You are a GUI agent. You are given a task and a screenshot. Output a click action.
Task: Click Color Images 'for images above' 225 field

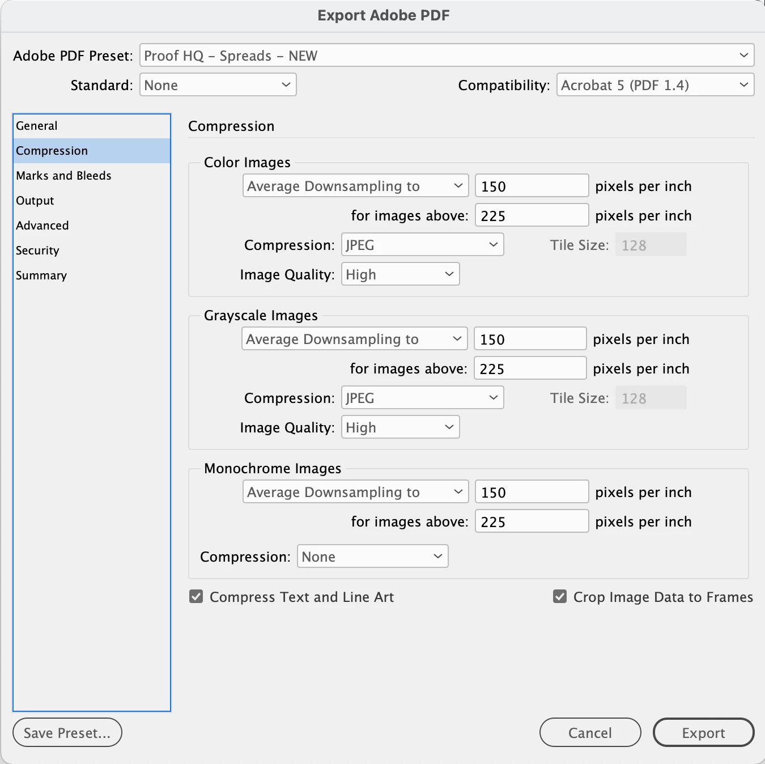point(532,215)
